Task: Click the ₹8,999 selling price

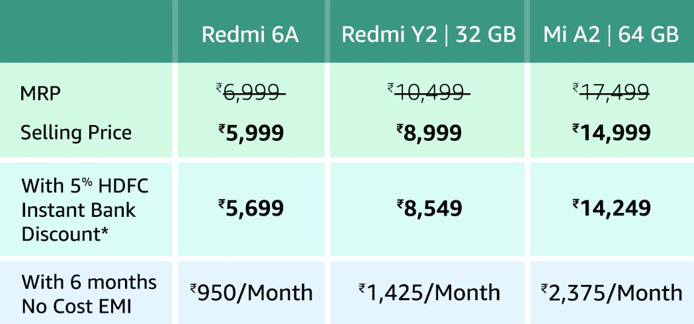Action: tap(429, 133)
